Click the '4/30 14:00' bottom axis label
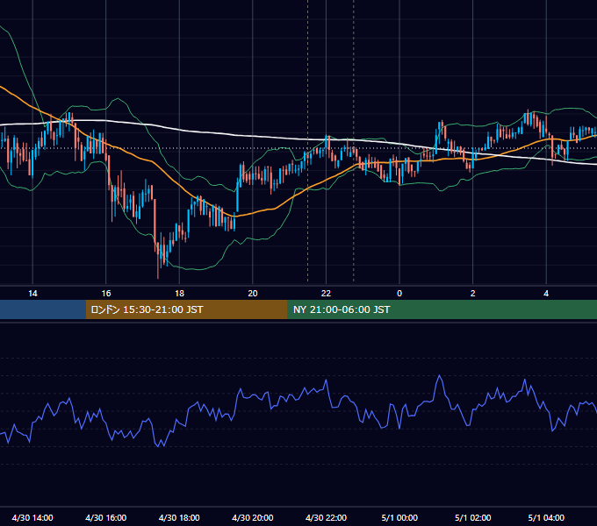 coord(32,517)
